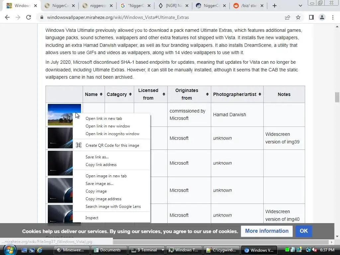Close the /biz/ tab
Image resolution: width=340 pixels, height=255 pixels.
262,6
